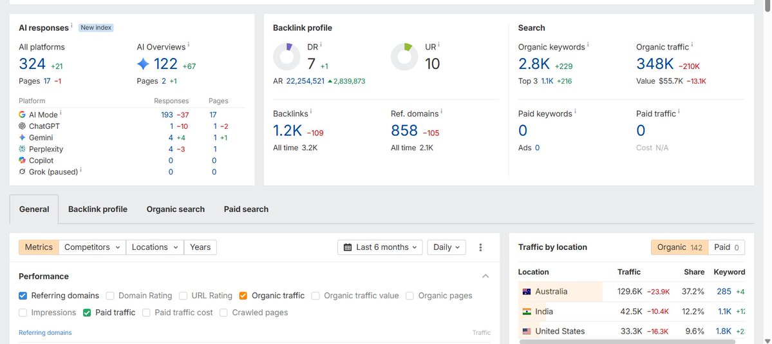Image resolution: width=772 pixels, height=344 pixels.
Task: Click the Organic traffic info icon
Action: [x=692, y=44]
